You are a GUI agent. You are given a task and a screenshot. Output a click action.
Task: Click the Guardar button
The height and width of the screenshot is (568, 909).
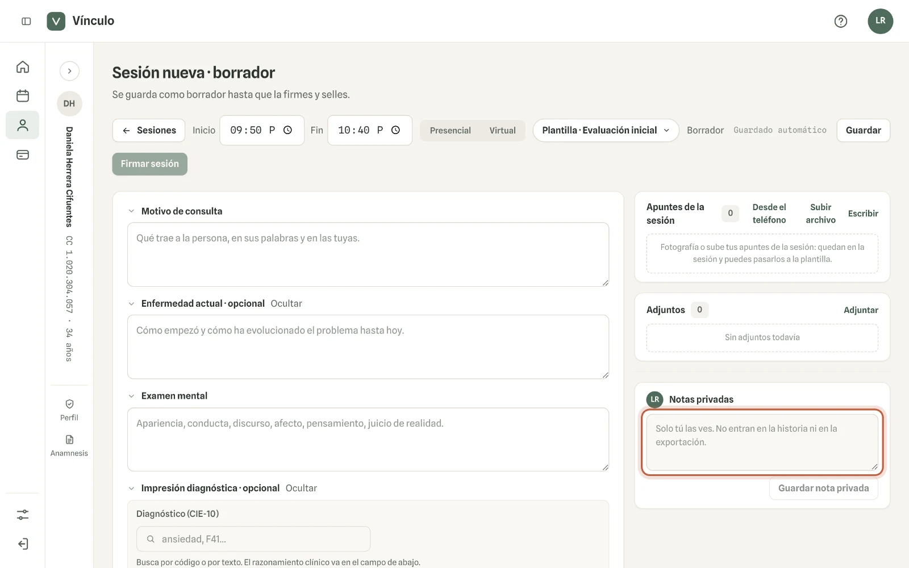pyautogui.click(x=863, y=130)
